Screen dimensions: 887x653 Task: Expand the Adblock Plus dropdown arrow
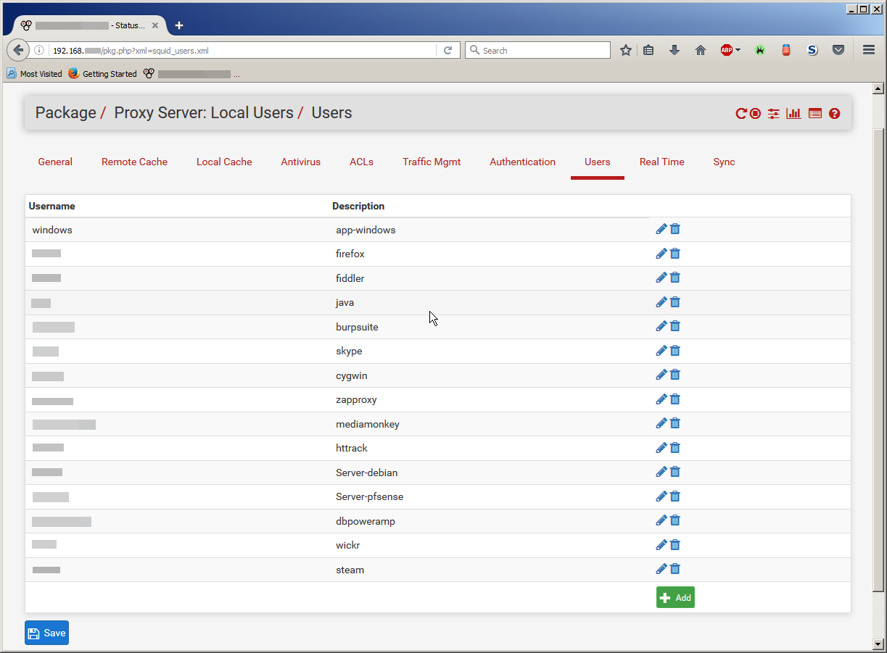coord(738,50)
